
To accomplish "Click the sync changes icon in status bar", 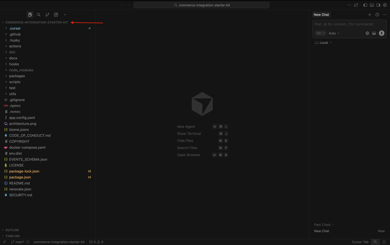I will tap(28, 242).
